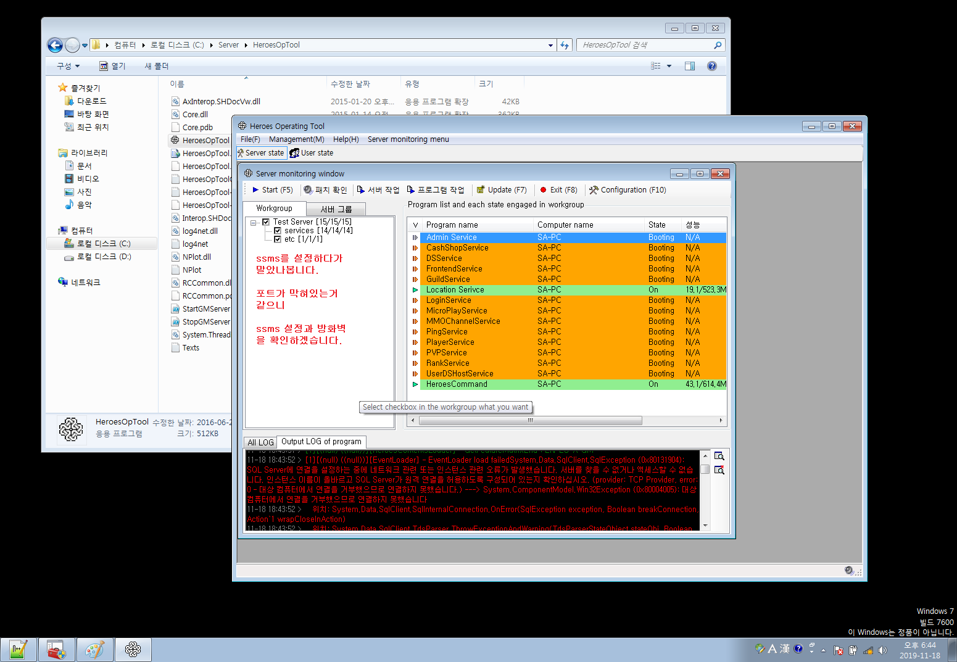
Task: Click the Server state button
Action: [x=261, y=153]
